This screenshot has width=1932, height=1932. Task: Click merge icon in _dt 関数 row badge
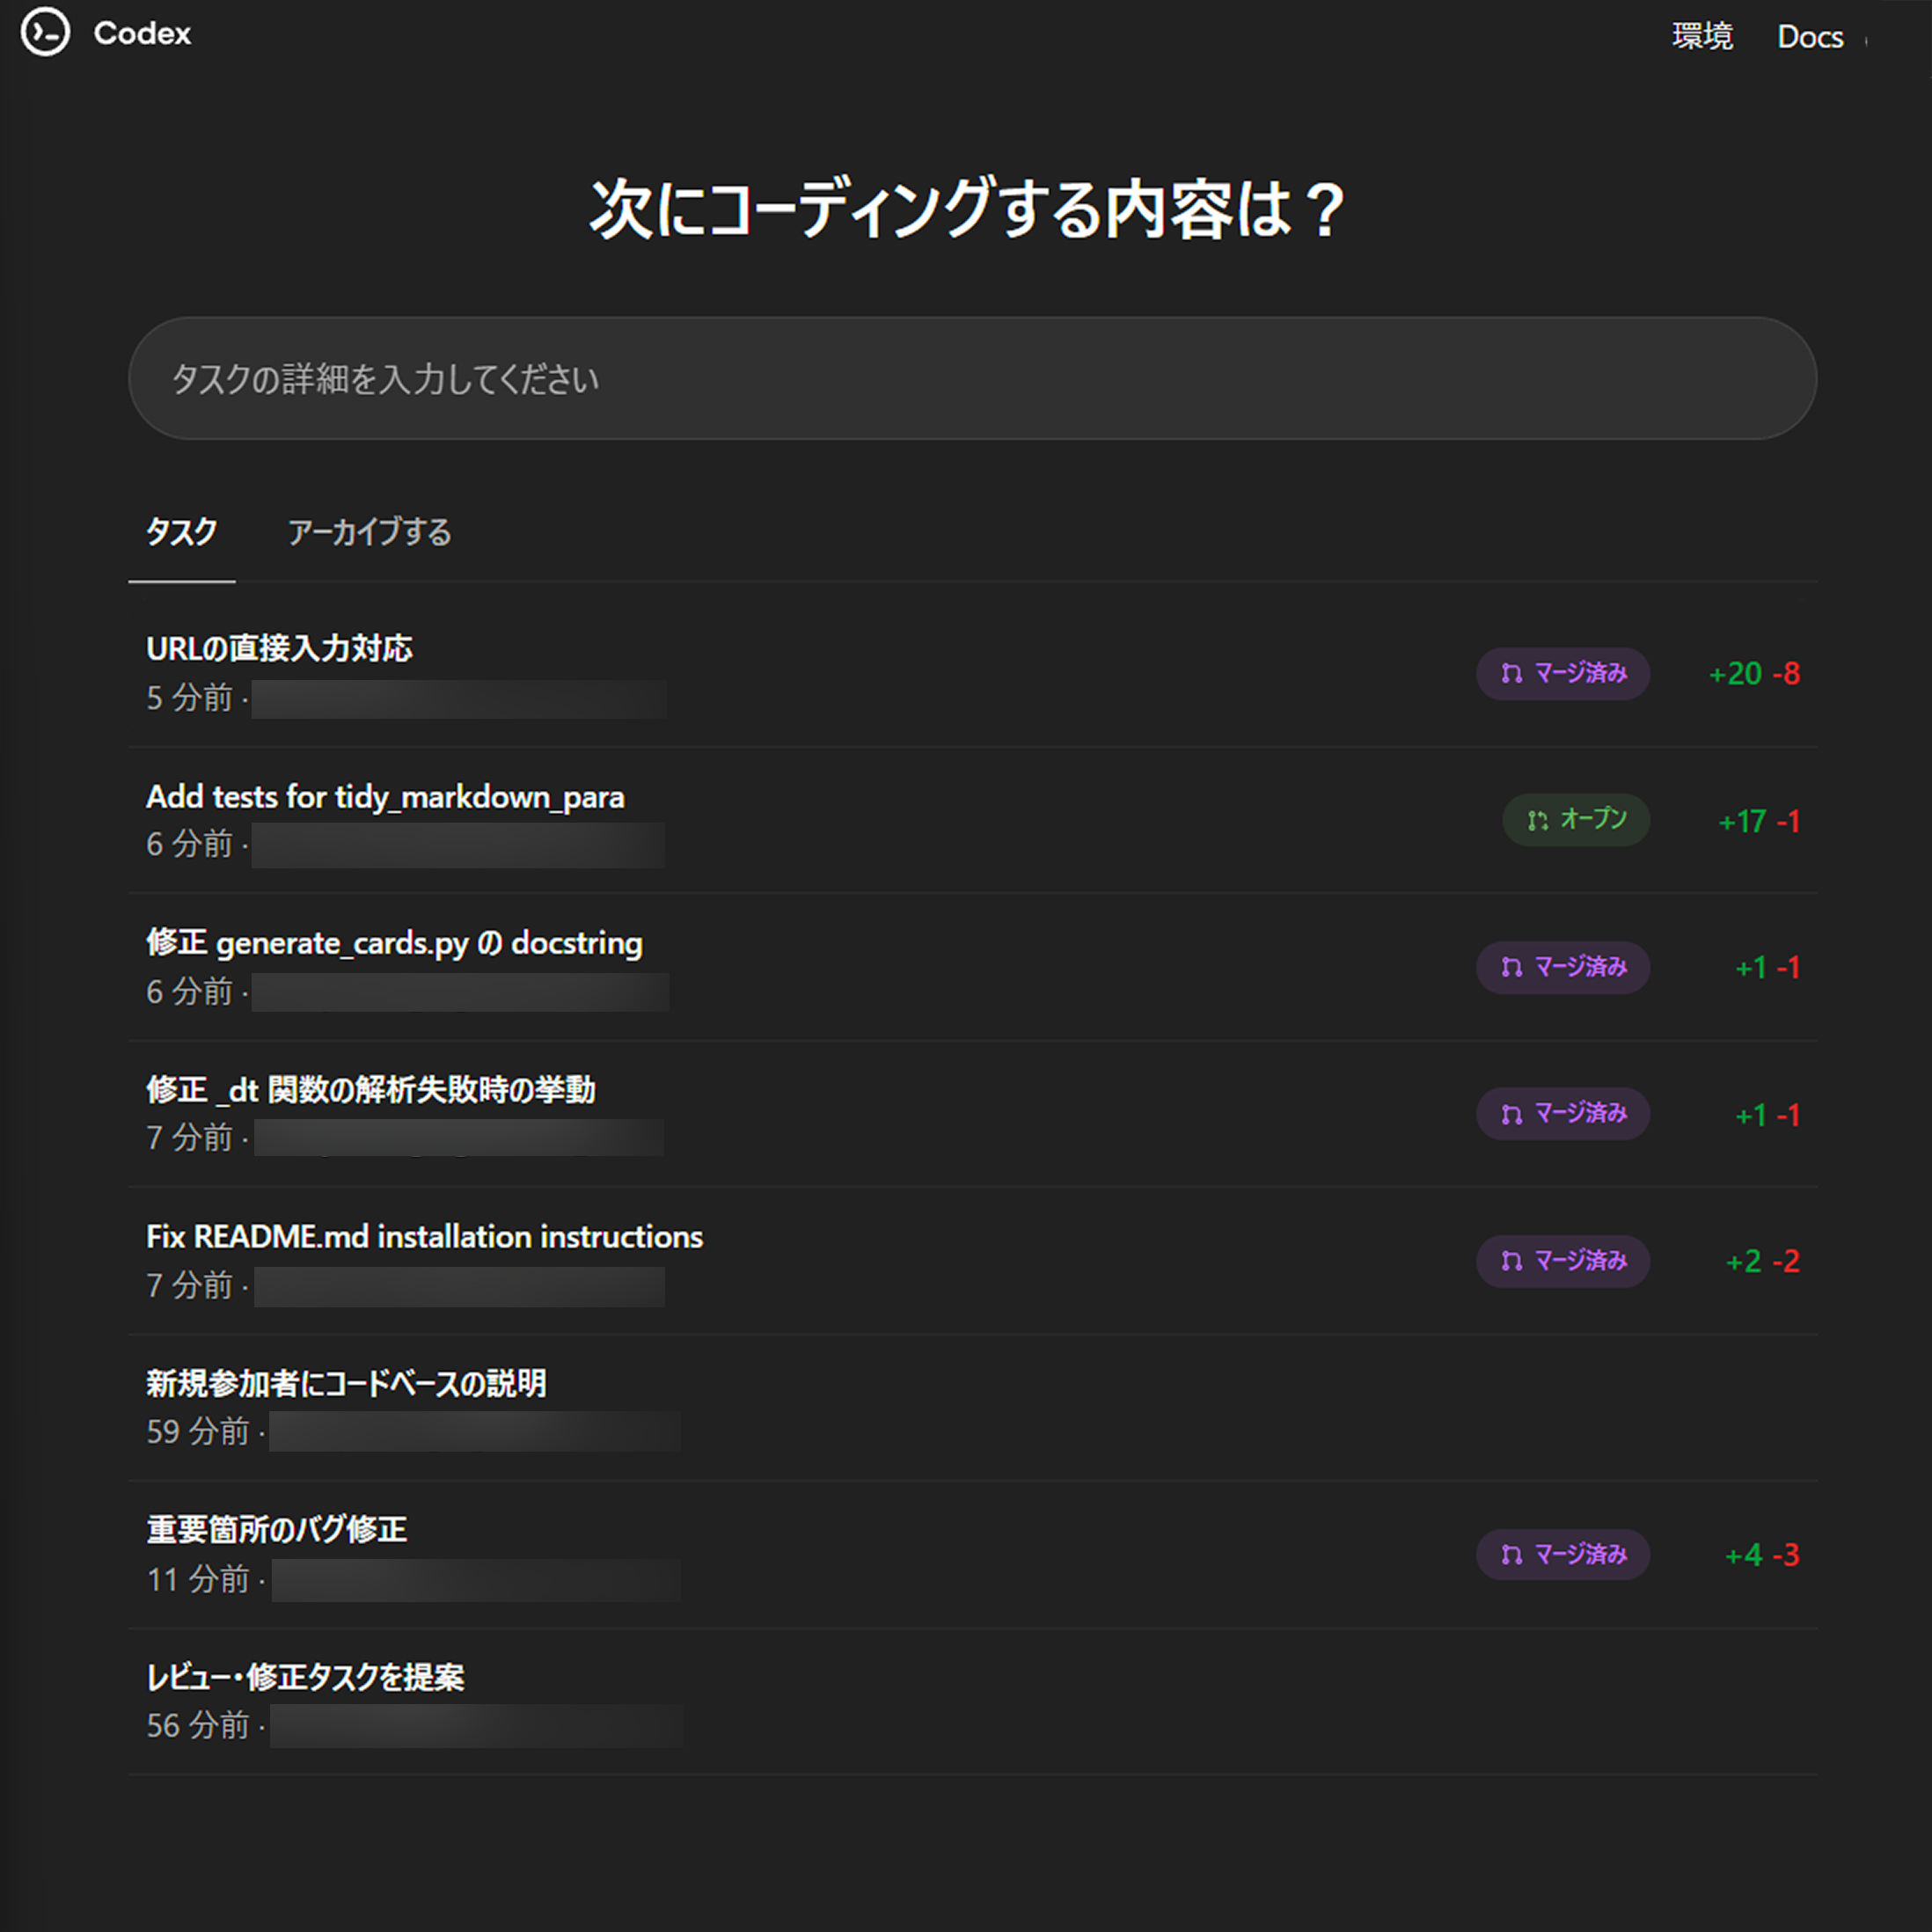[x=1512, y=1114]
